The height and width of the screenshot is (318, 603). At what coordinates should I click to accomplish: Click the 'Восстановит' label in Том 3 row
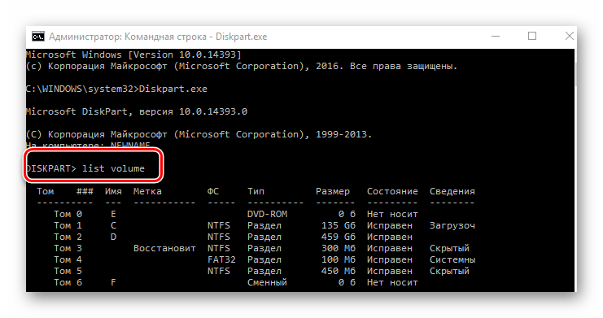tap(164, 248)
